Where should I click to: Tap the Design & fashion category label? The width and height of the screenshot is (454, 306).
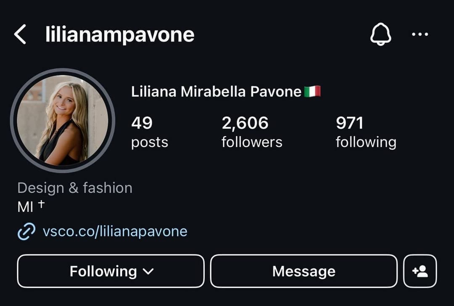75,188
